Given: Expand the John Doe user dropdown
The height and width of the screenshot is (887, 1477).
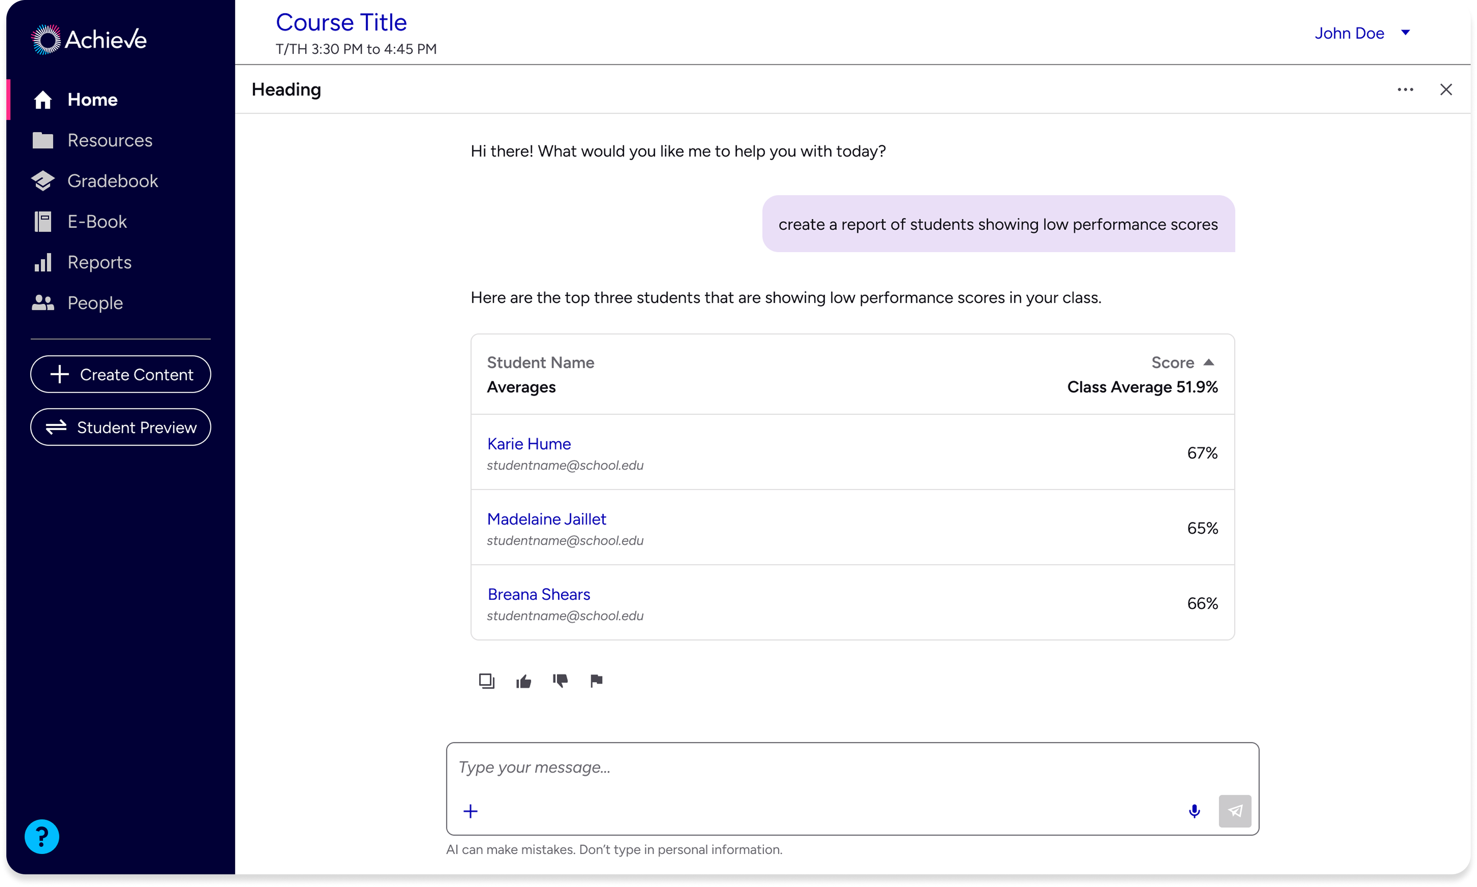Looking at the screenshot, I should pos(1362,33).
